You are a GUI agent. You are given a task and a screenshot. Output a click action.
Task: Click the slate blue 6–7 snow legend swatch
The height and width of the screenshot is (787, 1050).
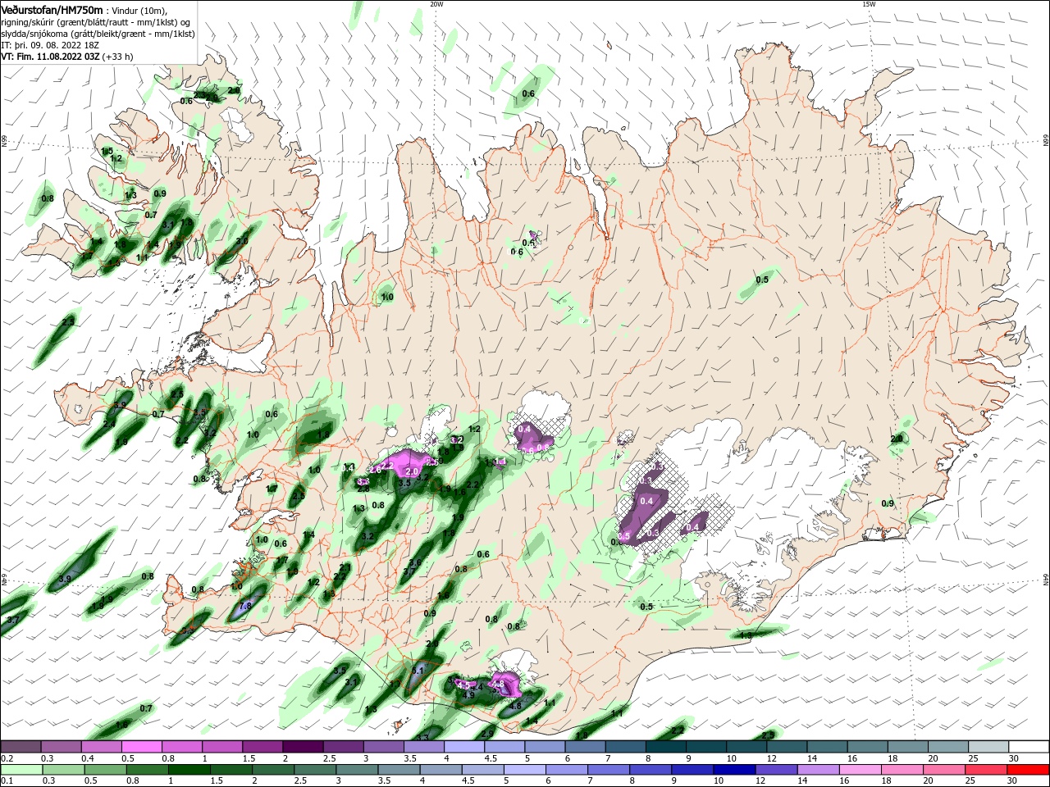coord(586,747)
